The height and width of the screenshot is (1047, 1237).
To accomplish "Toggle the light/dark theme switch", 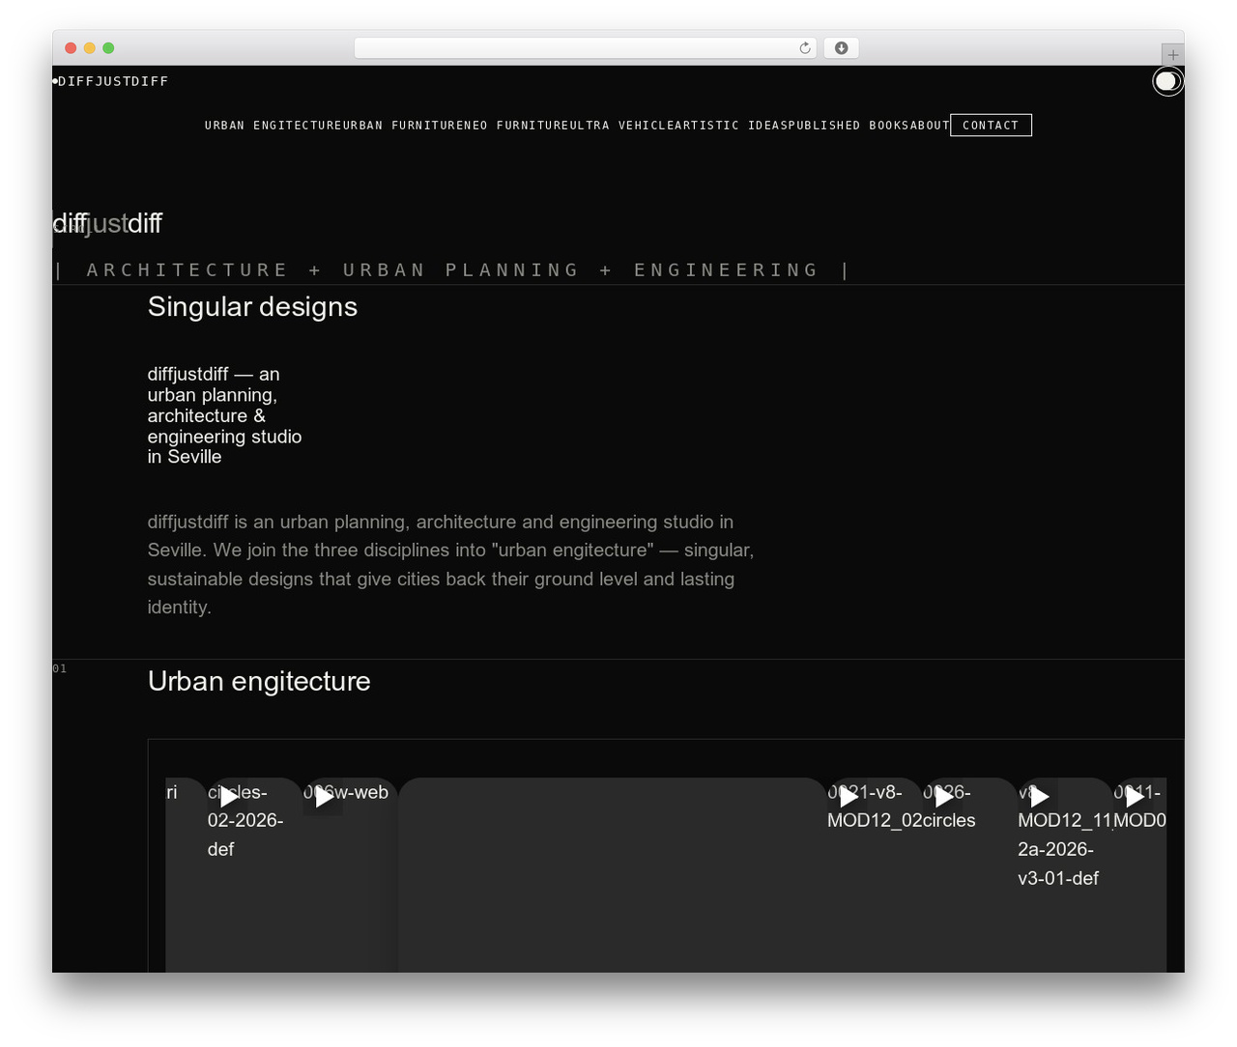I will click(x=1167, y=81).
